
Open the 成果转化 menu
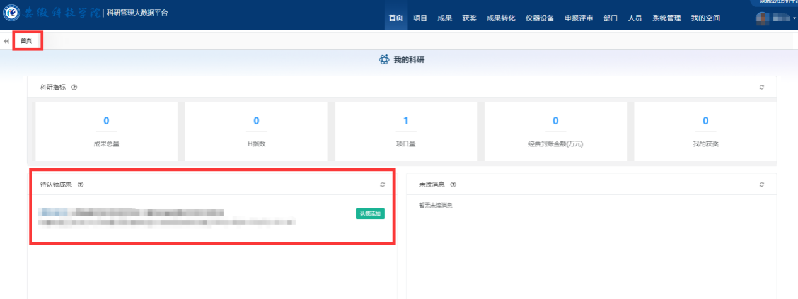tap(501, 18)
